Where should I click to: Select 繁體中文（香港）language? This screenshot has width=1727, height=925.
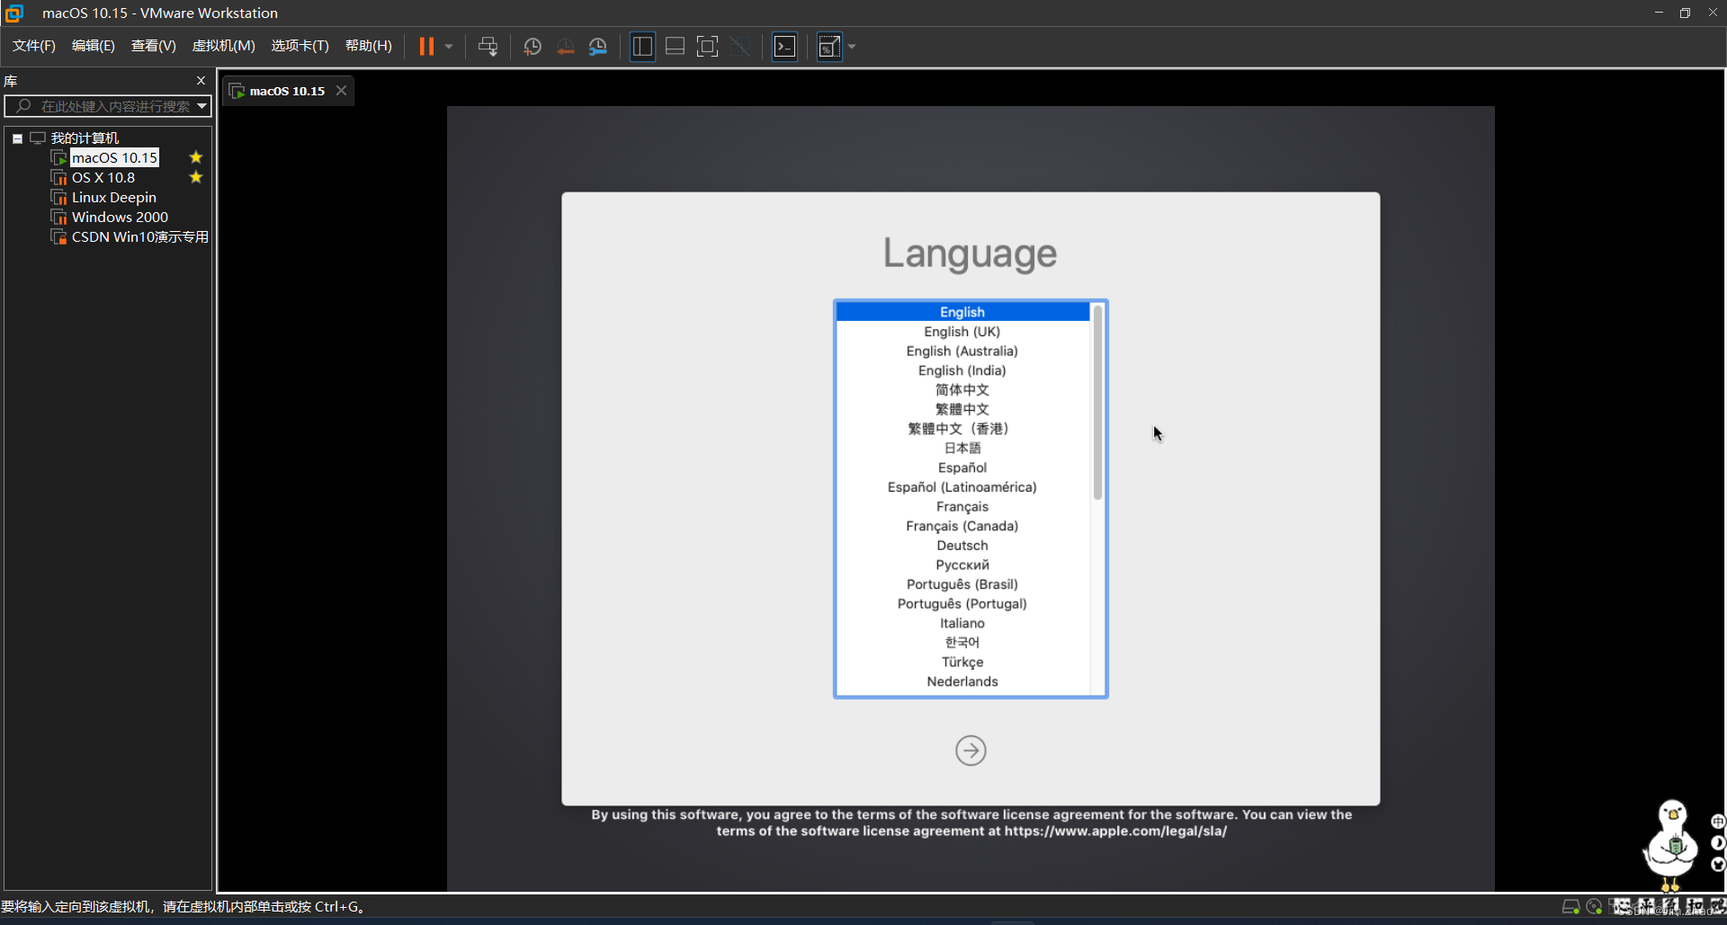[x=962, y=429]
